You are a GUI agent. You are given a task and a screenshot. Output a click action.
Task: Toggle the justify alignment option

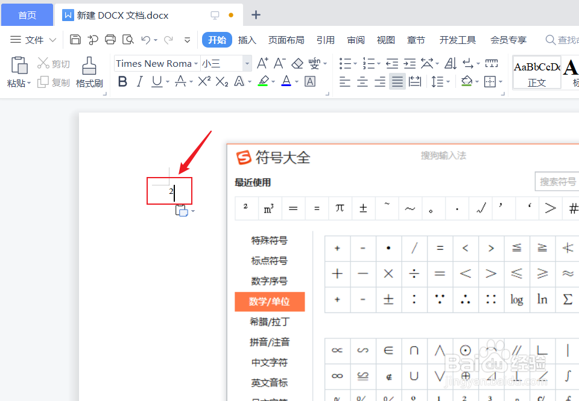point(397,81)
